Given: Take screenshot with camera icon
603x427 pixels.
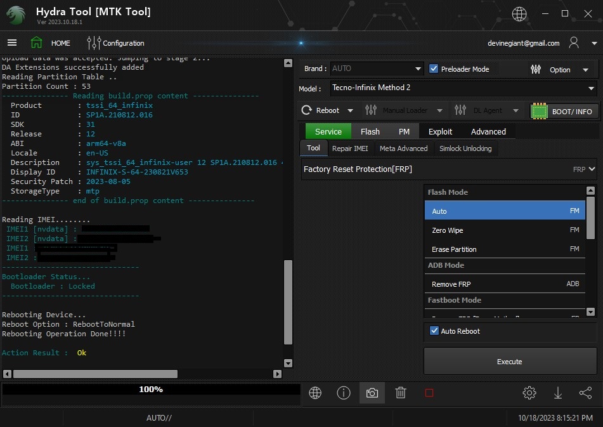Looking at the screenshot, I should [x=372, y=393].
